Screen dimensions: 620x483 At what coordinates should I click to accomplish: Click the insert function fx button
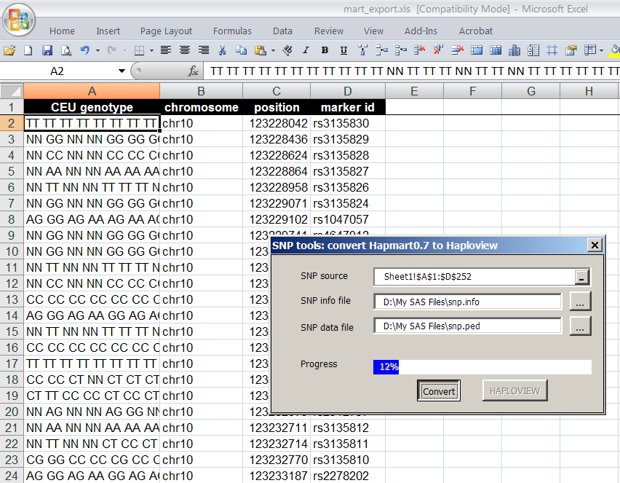click(193, 71)
